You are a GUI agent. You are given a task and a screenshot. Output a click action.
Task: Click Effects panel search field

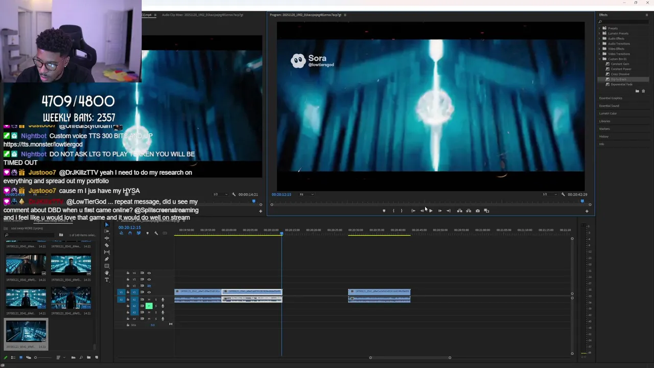click(x=624, y=21)
